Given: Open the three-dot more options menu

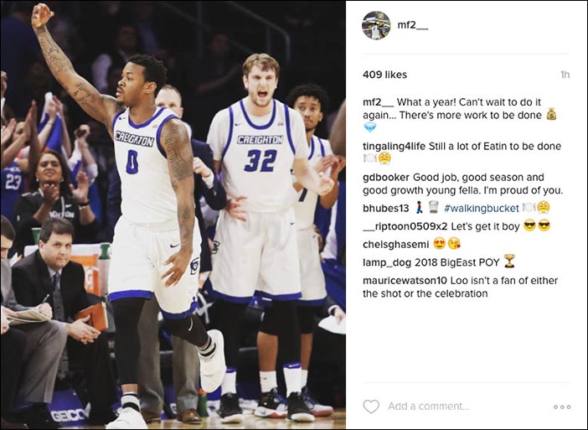Looking at the screenshot, I should [562, 407].
